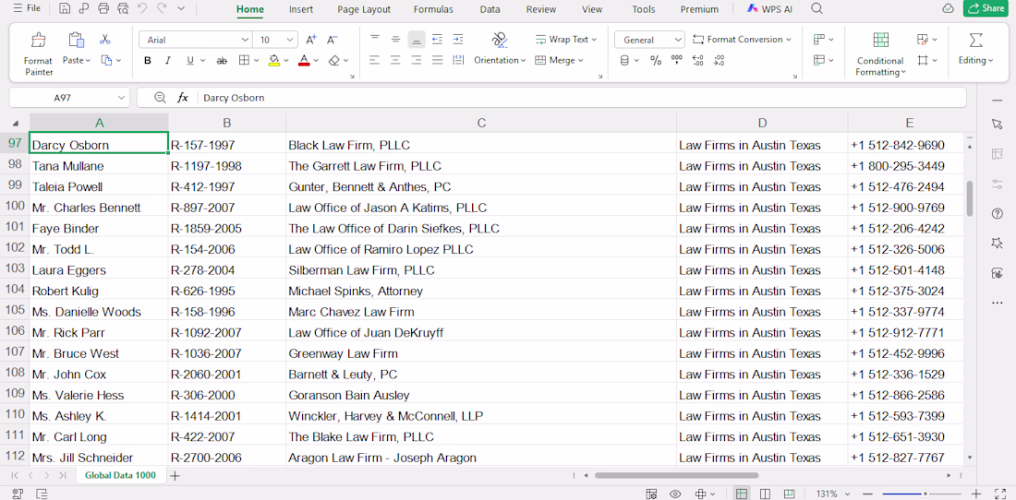Toggle Underline formatting

[190, 60]
